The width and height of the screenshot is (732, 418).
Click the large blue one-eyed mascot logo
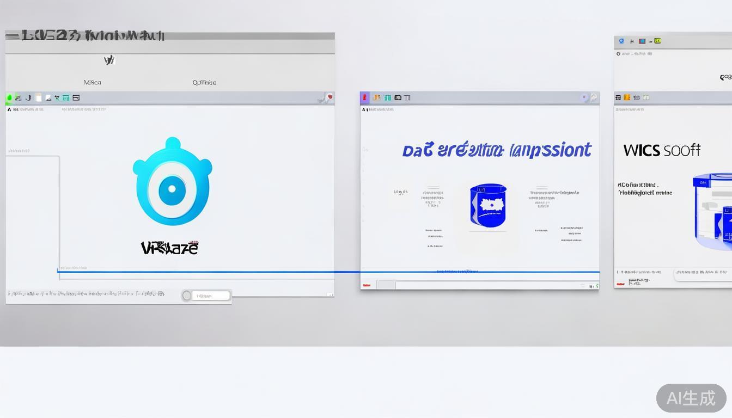[x=172, y=181]
